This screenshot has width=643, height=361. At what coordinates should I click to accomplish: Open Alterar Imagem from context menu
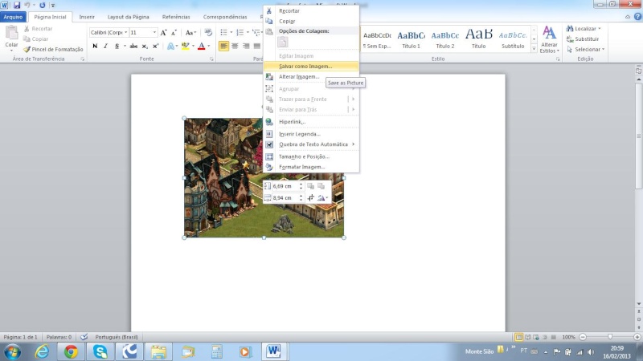[311, 77]
